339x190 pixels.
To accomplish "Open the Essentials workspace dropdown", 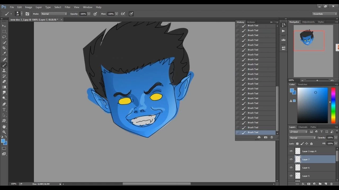I will [324, 14].
